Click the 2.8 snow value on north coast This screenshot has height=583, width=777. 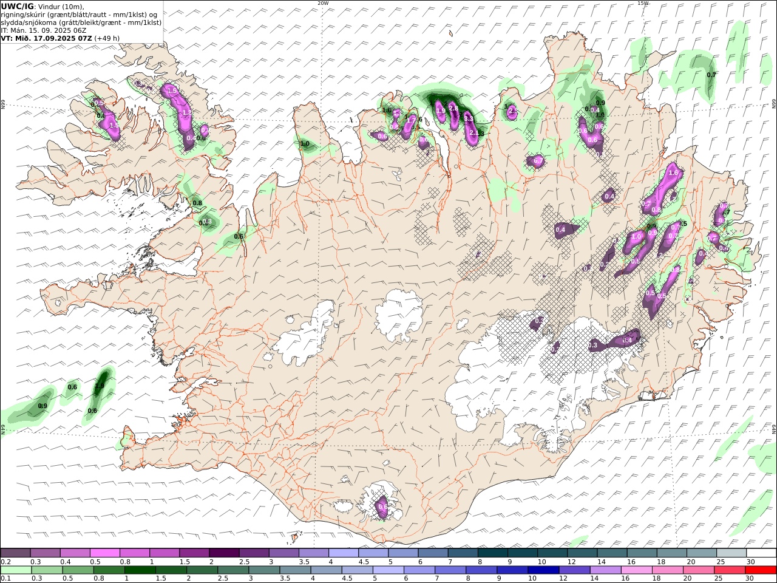click(x=453, y=108)
